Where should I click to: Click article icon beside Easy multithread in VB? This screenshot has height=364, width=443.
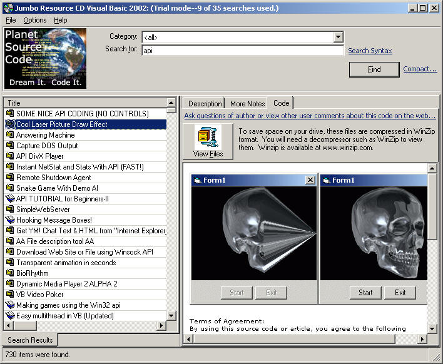[9, 315]
